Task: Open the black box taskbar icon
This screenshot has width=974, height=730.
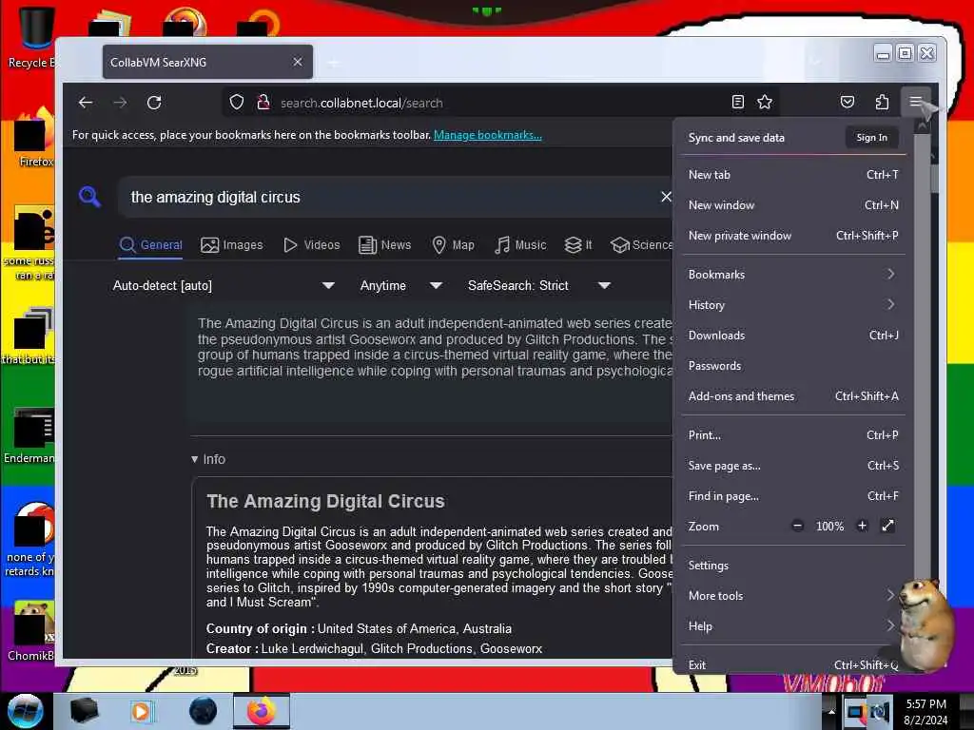Action: 84,711
